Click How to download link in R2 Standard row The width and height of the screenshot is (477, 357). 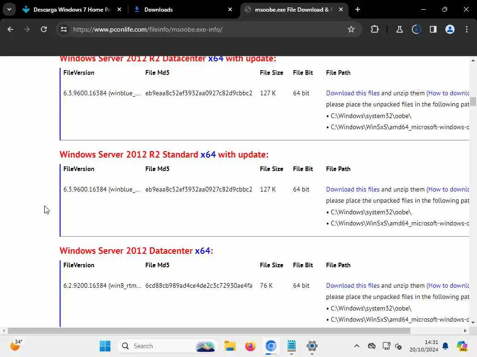(449, 190)
